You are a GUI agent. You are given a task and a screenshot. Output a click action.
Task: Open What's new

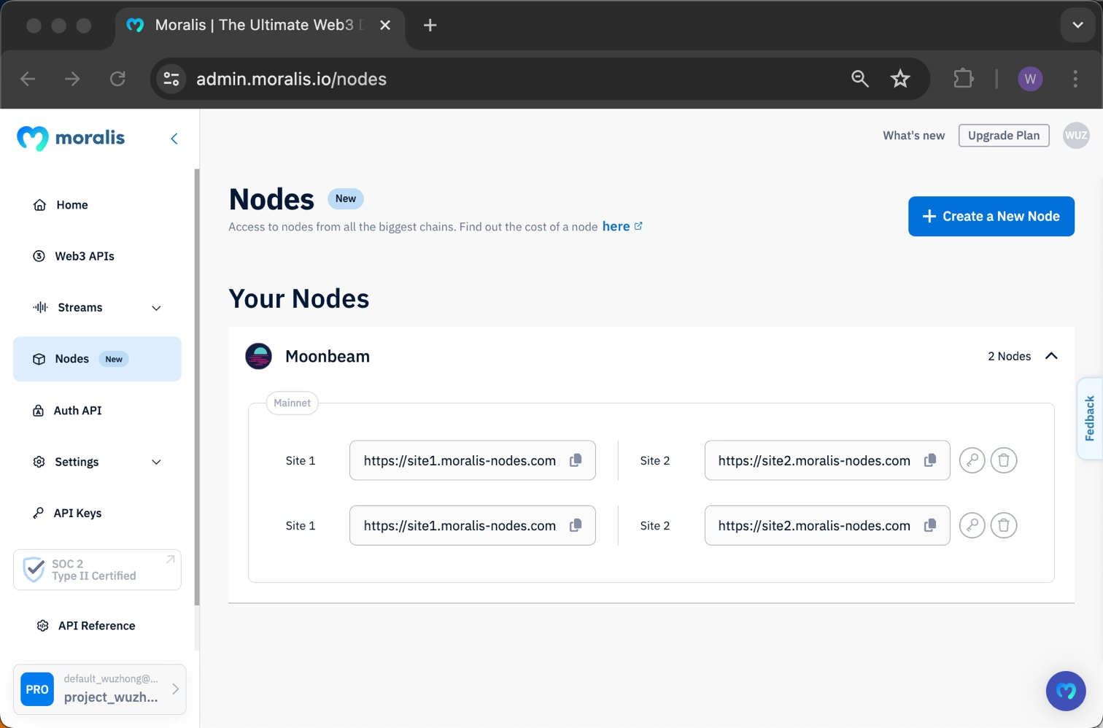coord(913,136)
